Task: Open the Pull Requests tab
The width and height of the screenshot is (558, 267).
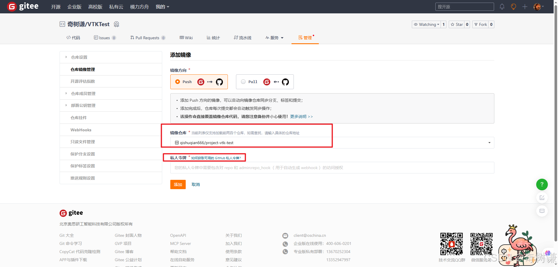Action: [148, 38]
